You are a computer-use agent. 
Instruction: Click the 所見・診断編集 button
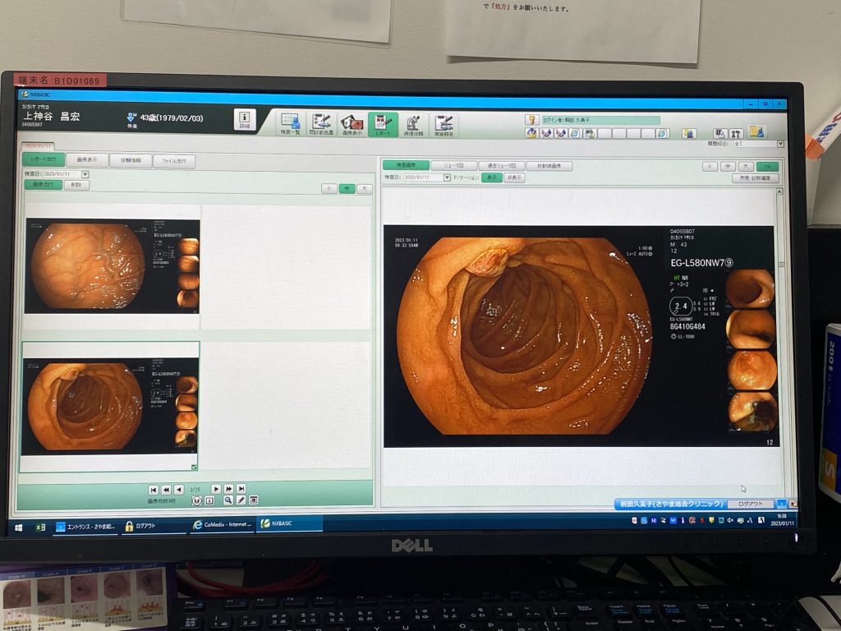756,178
